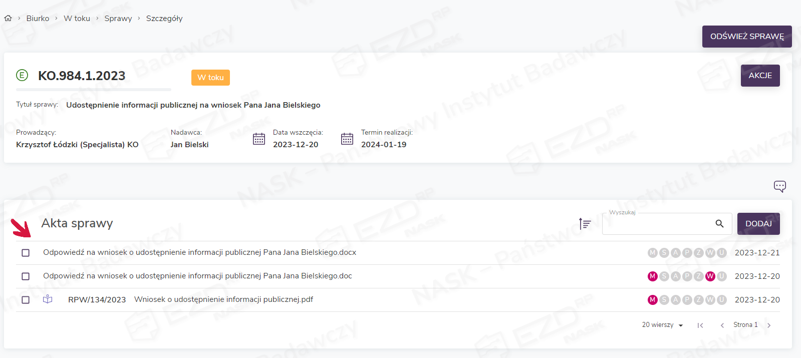Tick the checkbox for the .docx document

coord(26,253)
